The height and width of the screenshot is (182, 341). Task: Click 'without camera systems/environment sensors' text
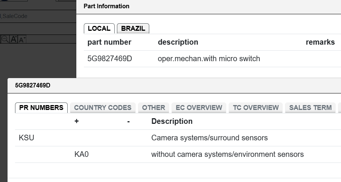(x=227, y=154)
